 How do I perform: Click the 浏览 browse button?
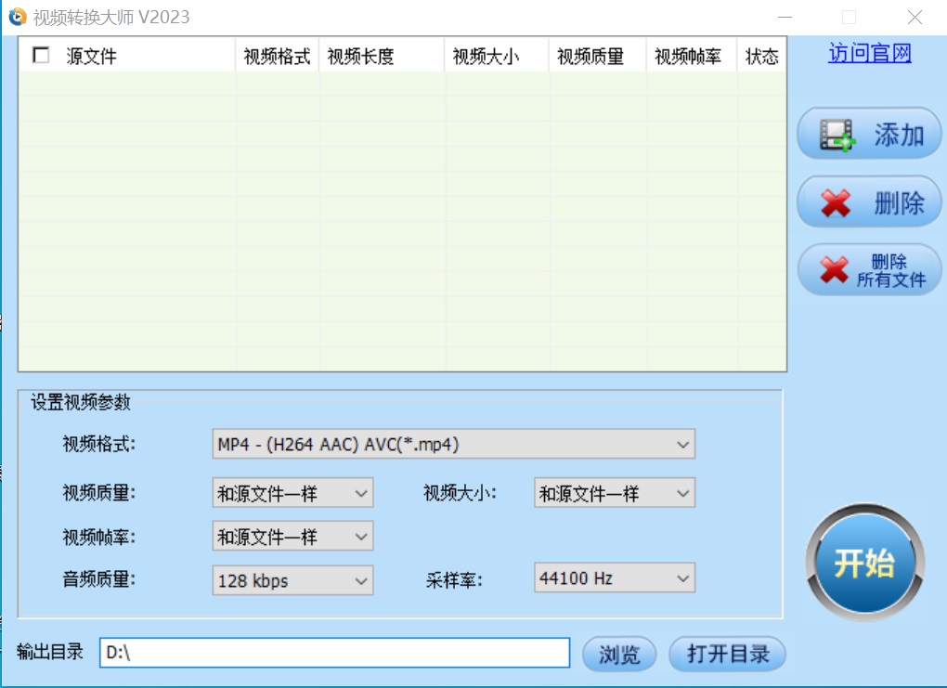coord(618,654)
